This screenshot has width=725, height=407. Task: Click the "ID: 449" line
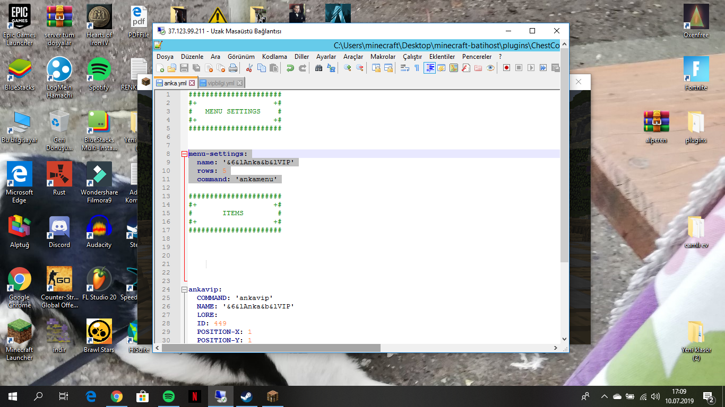tap(212, 323)
